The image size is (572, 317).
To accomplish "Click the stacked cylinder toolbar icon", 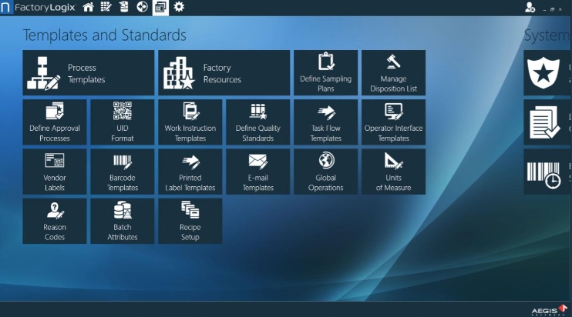I will [x=124, y=7].
